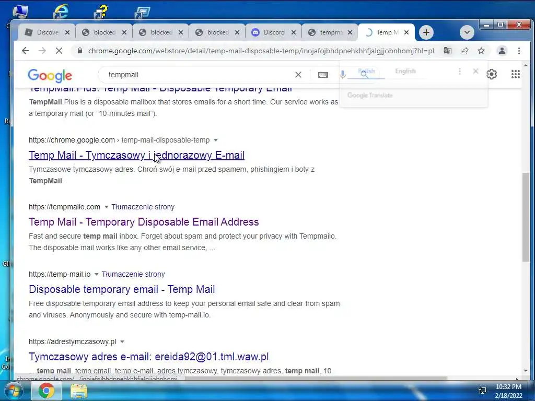Show the taskbar clock and date
This screenshot has height=401, width=535.
coord(508,391)
